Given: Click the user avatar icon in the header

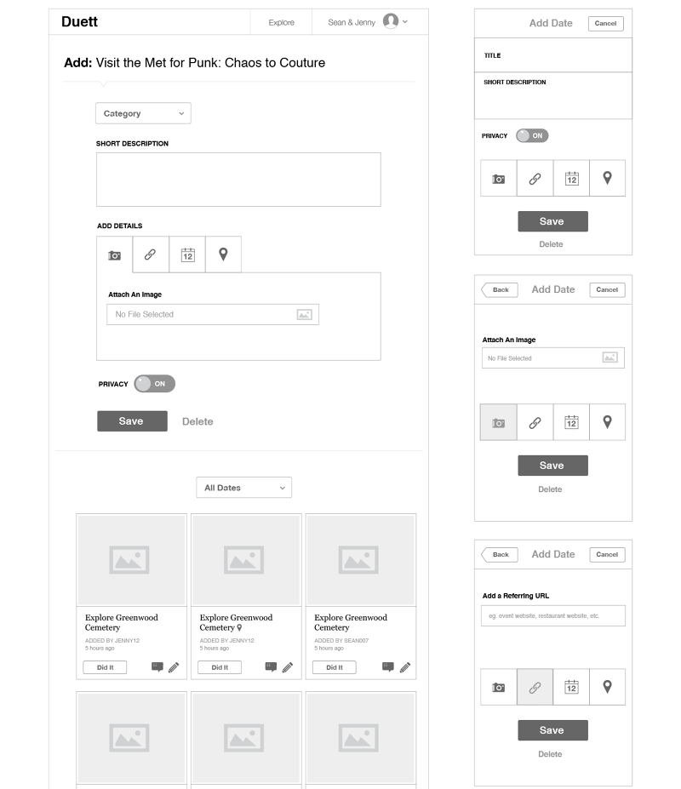Looking at the screenshot, I should 391,21.
